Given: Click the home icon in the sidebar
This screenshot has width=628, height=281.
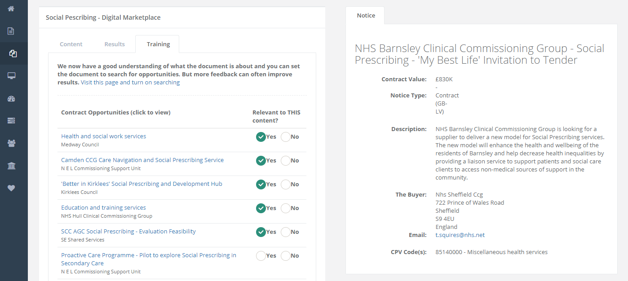Looking at the screenshot, I should tap(11, 9).
